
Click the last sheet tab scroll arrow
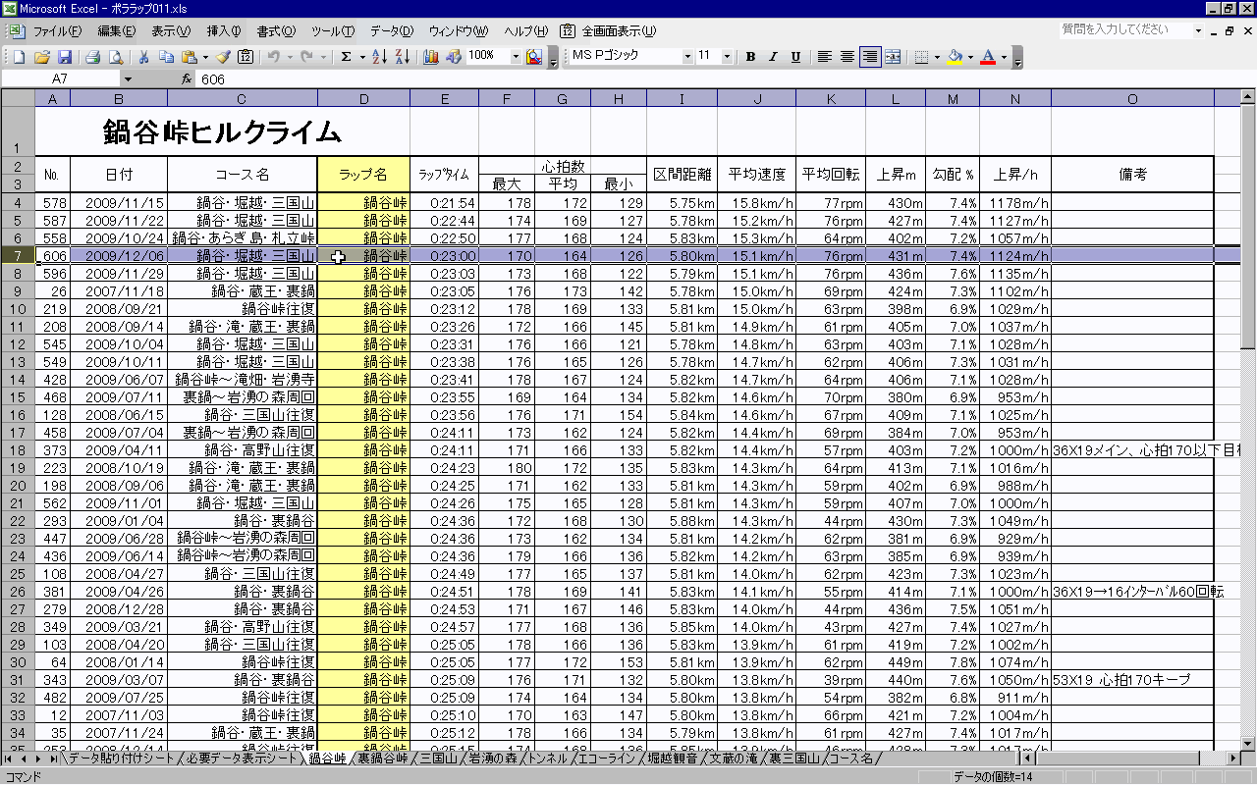[x=53, y=759]
